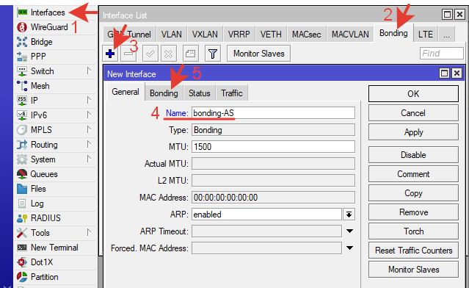The width and height of the screenshot is (469, 288).
Task: Expand the Forced MAC Address arrow
Action: (x=349, y=248)
